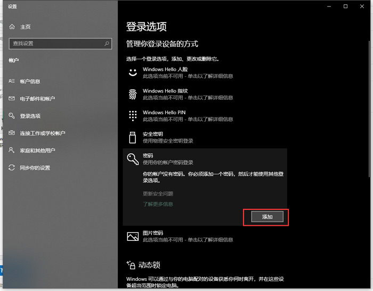
Task: Click the Windows Hello fingerprint icon
Action: 133,94
